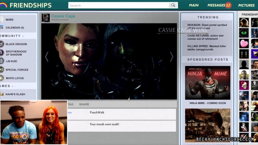Click the Friendships rainbow logo
The width and height of the screenshot is (258, 145).
pyautogui.click(x=4, y=5)
